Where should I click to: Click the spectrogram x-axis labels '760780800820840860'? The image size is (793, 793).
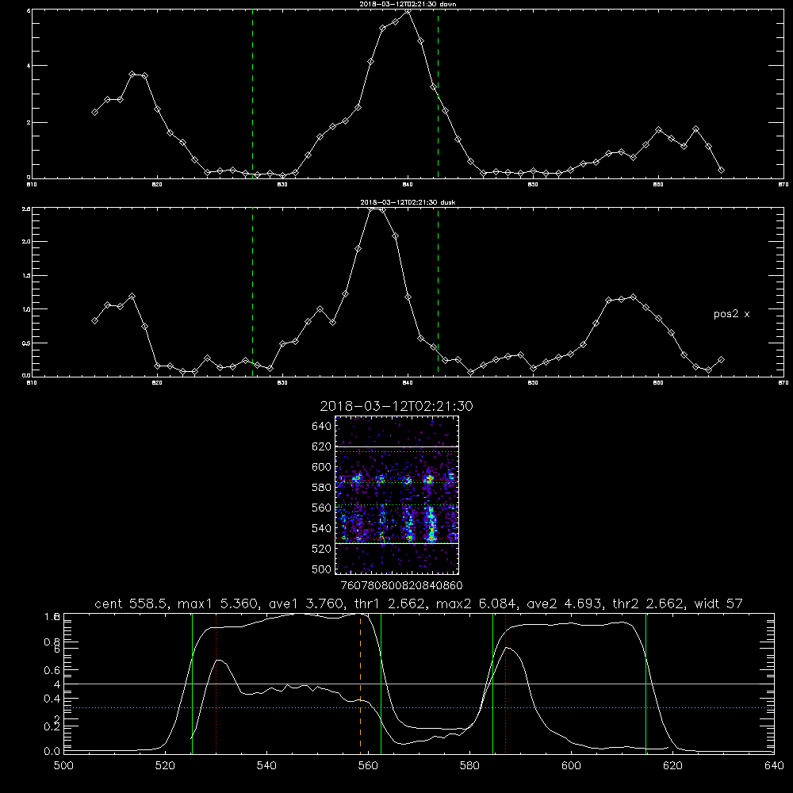click(x=402, y=585)
